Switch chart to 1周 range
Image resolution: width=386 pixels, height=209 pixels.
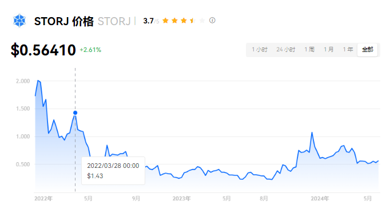(x=309, y=50)
